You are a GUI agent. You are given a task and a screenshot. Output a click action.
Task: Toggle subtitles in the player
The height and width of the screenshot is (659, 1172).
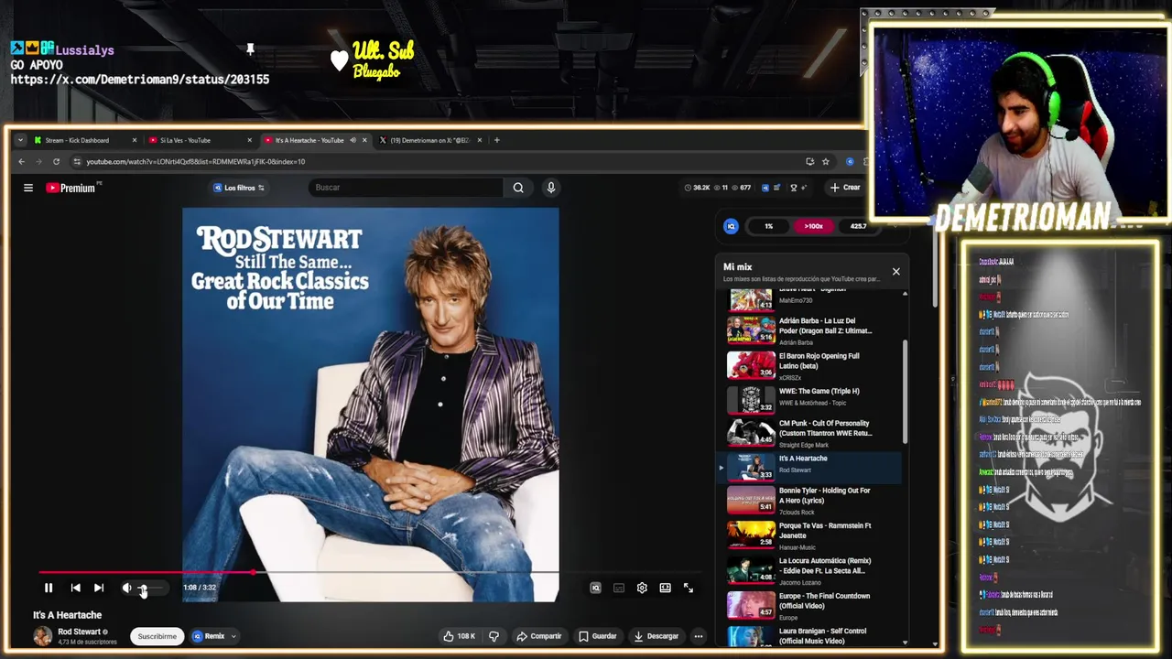[x=619, y=588]
